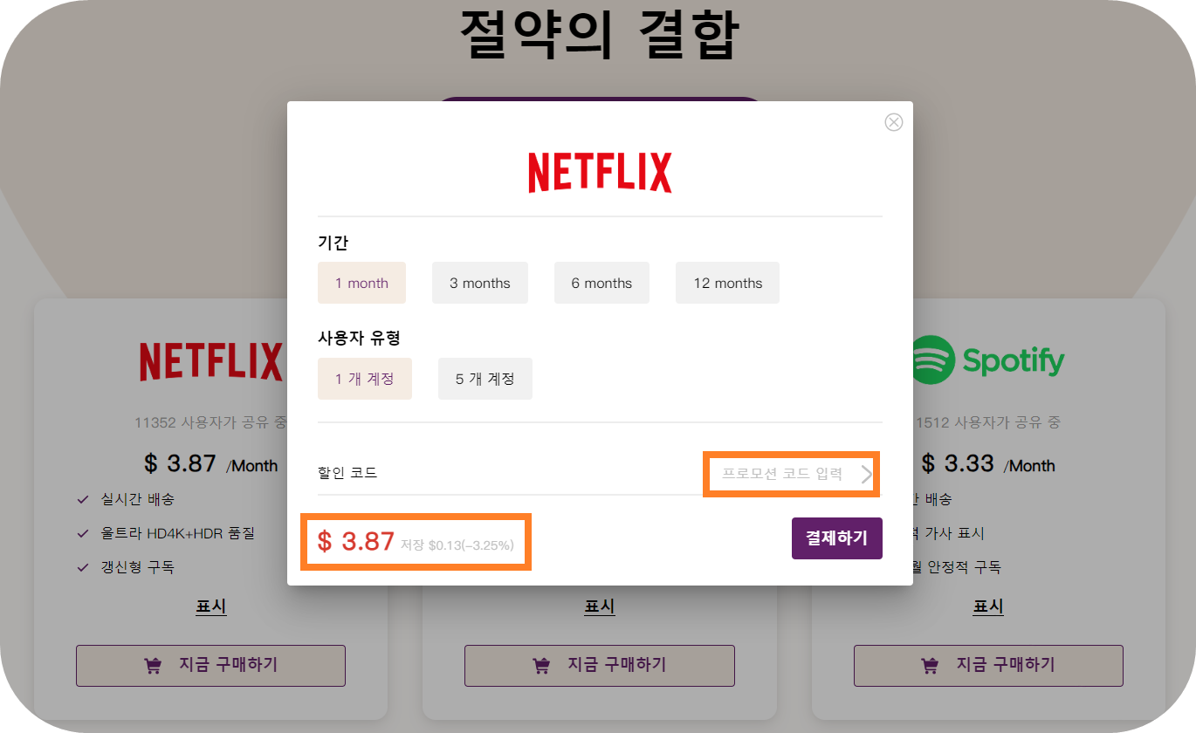1196x733 pixels.
Task: Choose the 1 개 계정 user type
Action: pos(364,379)
